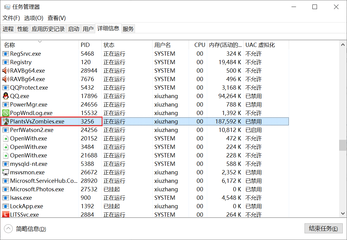Maximize the Task Manager window

[315, 7]
